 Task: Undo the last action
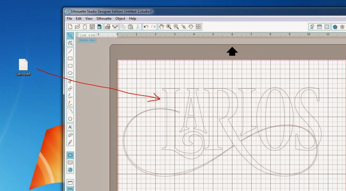tap(146, 27)
